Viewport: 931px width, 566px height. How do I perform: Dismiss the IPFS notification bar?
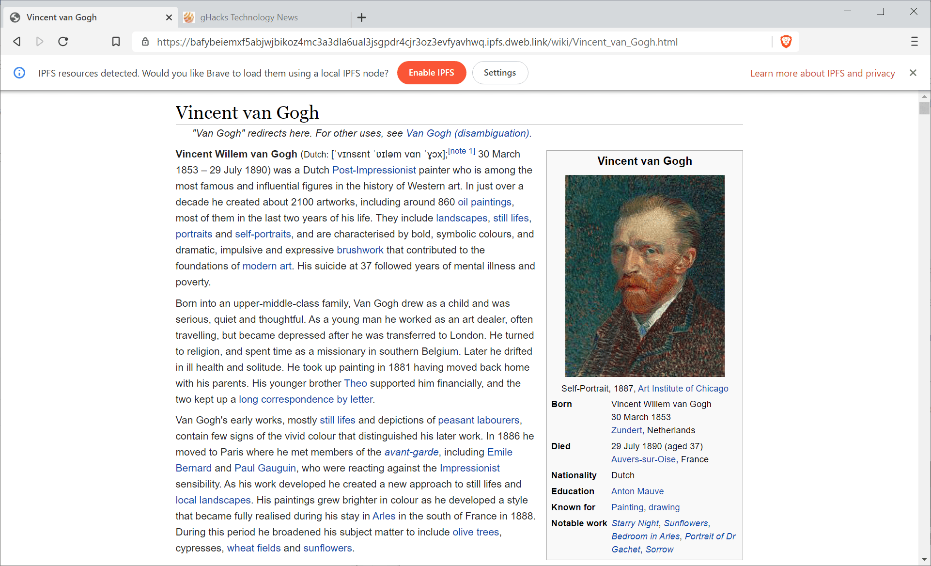913,73
